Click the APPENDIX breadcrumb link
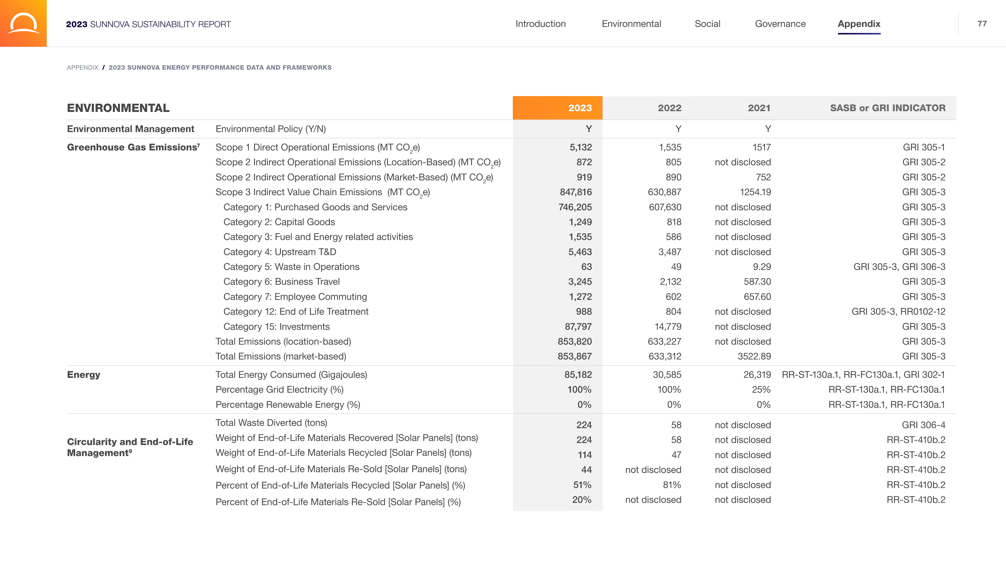The width and height of the screenshot is (1006, 566). (82, 68)
